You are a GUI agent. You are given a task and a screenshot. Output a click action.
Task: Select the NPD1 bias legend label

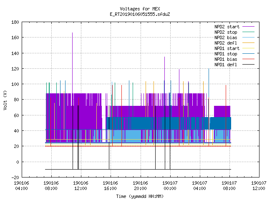pyautogui.click(x=226, y=59)
